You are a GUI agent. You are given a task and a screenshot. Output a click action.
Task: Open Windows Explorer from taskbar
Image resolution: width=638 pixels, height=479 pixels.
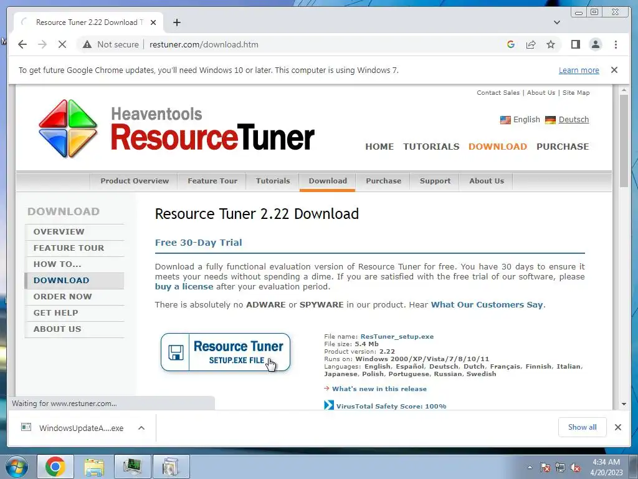point(94,467)
